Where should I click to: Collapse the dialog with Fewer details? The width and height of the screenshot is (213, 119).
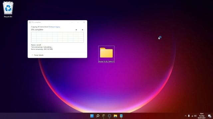tap(38, 55)
